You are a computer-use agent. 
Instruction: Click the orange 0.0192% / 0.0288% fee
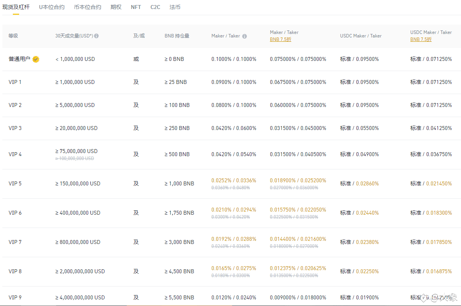coord(234,239)
